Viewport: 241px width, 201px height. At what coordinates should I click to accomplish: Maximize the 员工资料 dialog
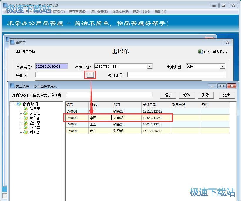(222, 86)
